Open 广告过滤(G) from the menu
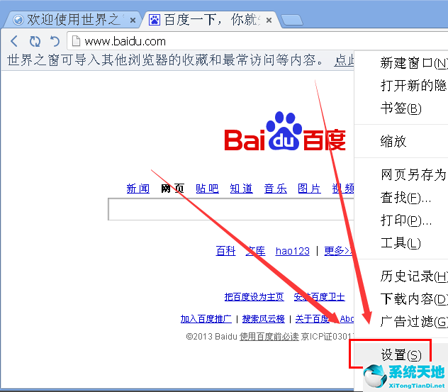Screen dimensions: 448x392 click(401, 322)
